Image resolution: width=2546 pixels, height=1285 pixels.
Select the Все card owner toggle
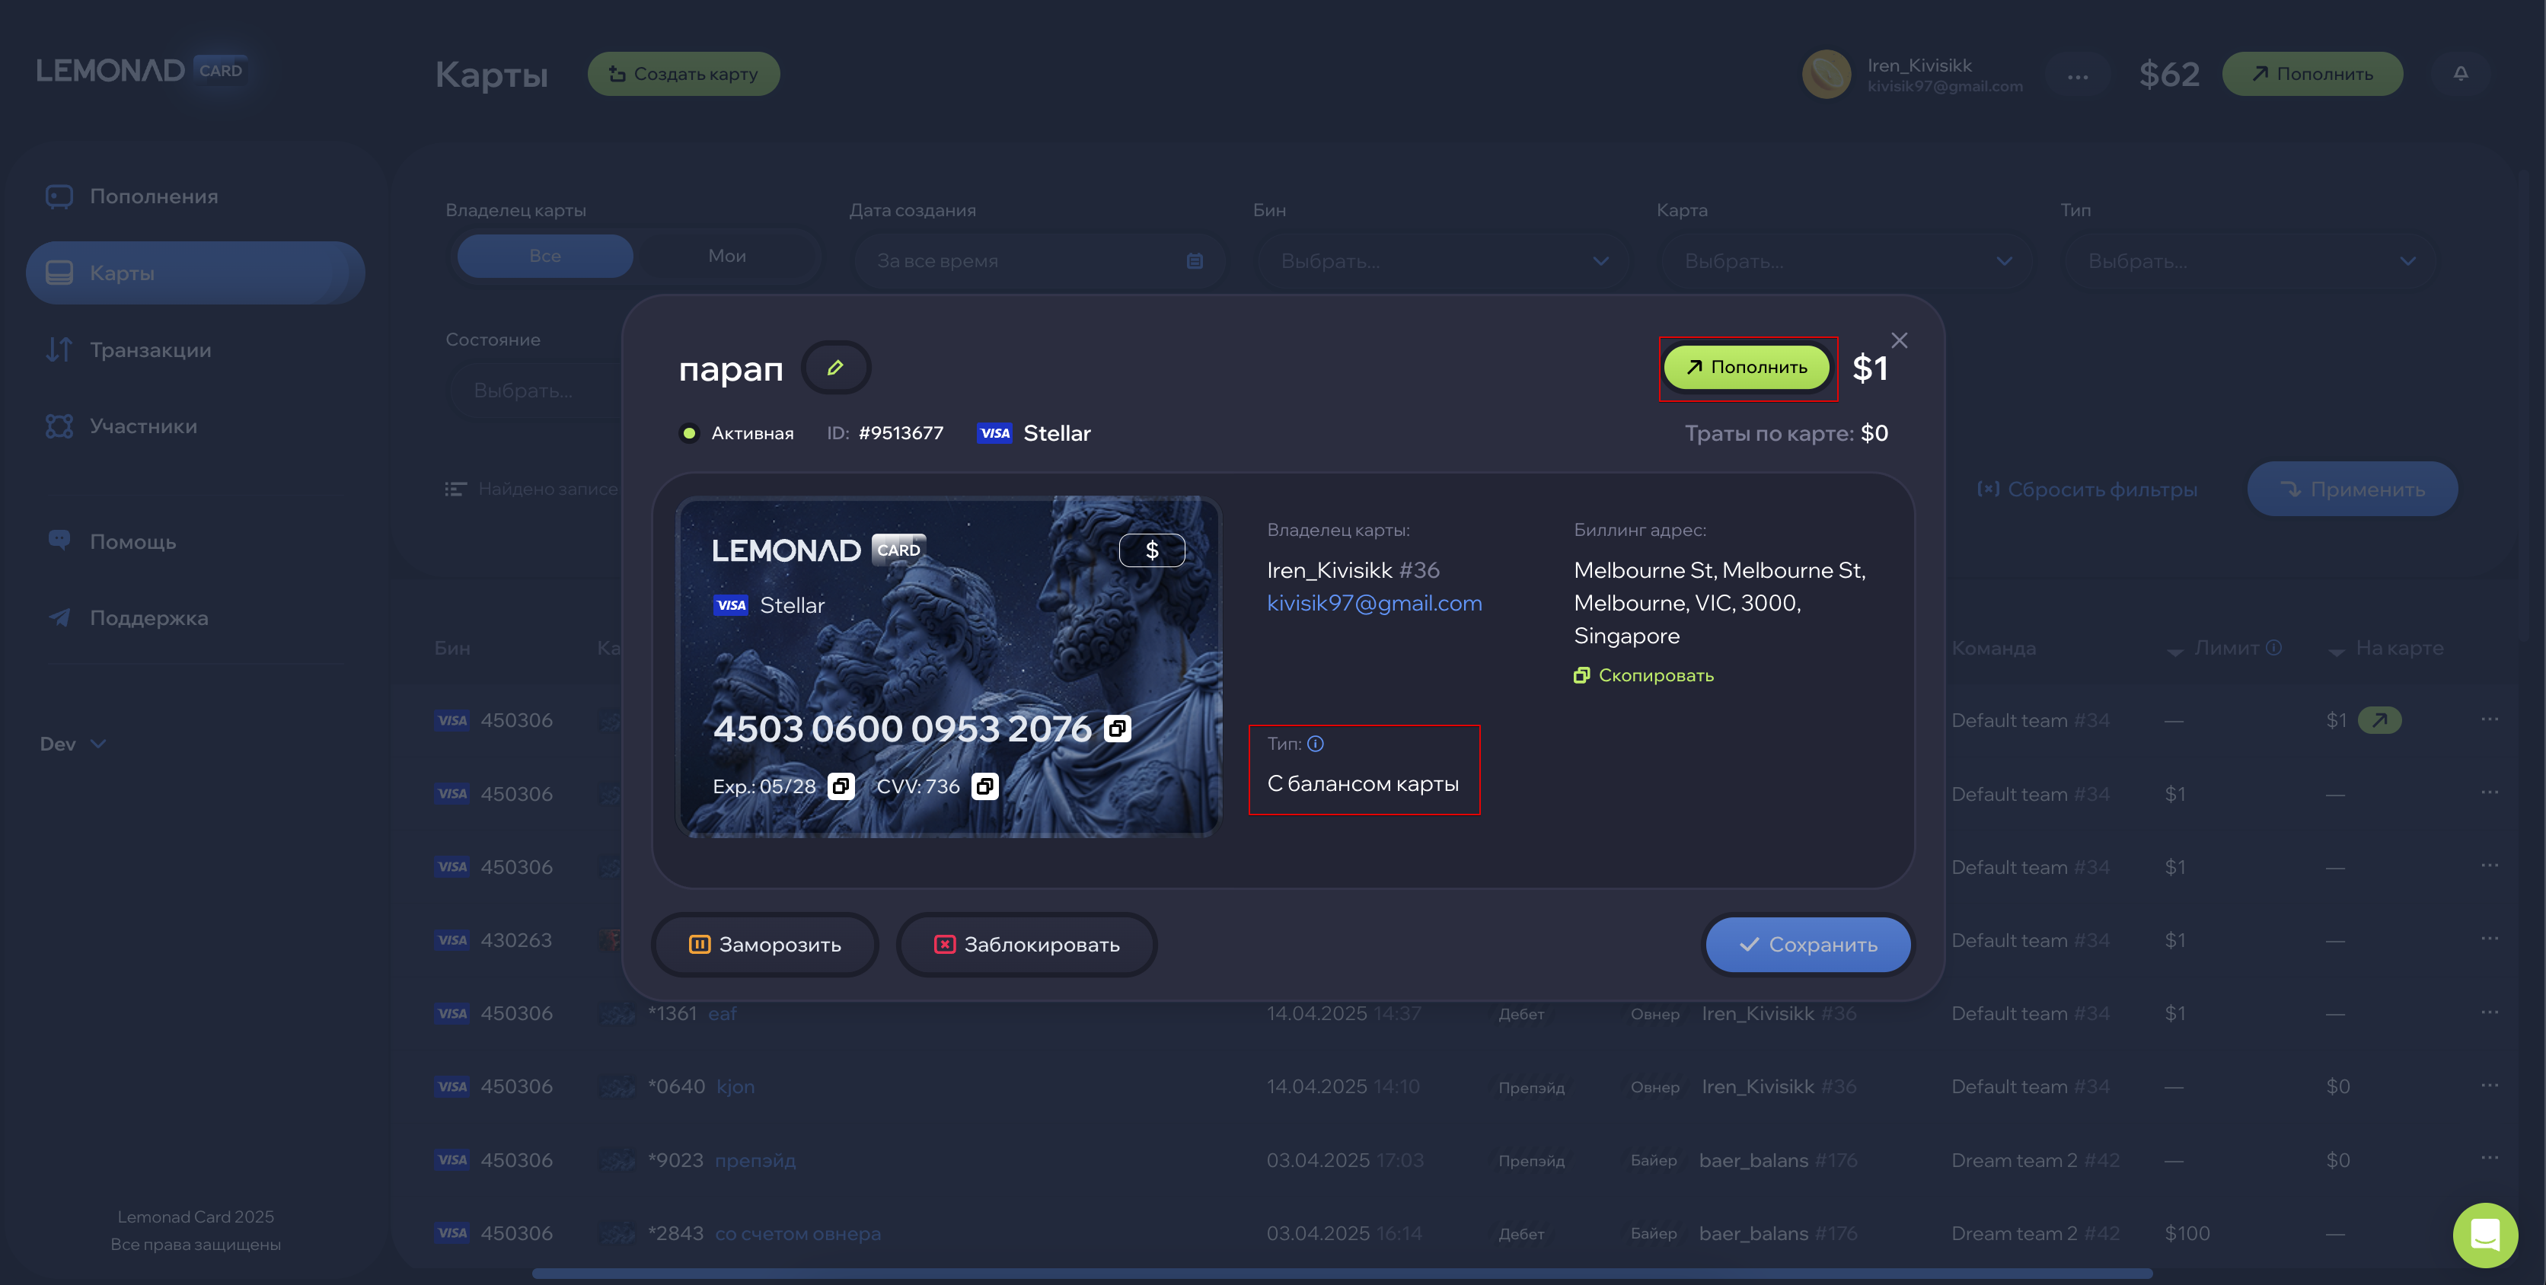click(x=544, y=256)
